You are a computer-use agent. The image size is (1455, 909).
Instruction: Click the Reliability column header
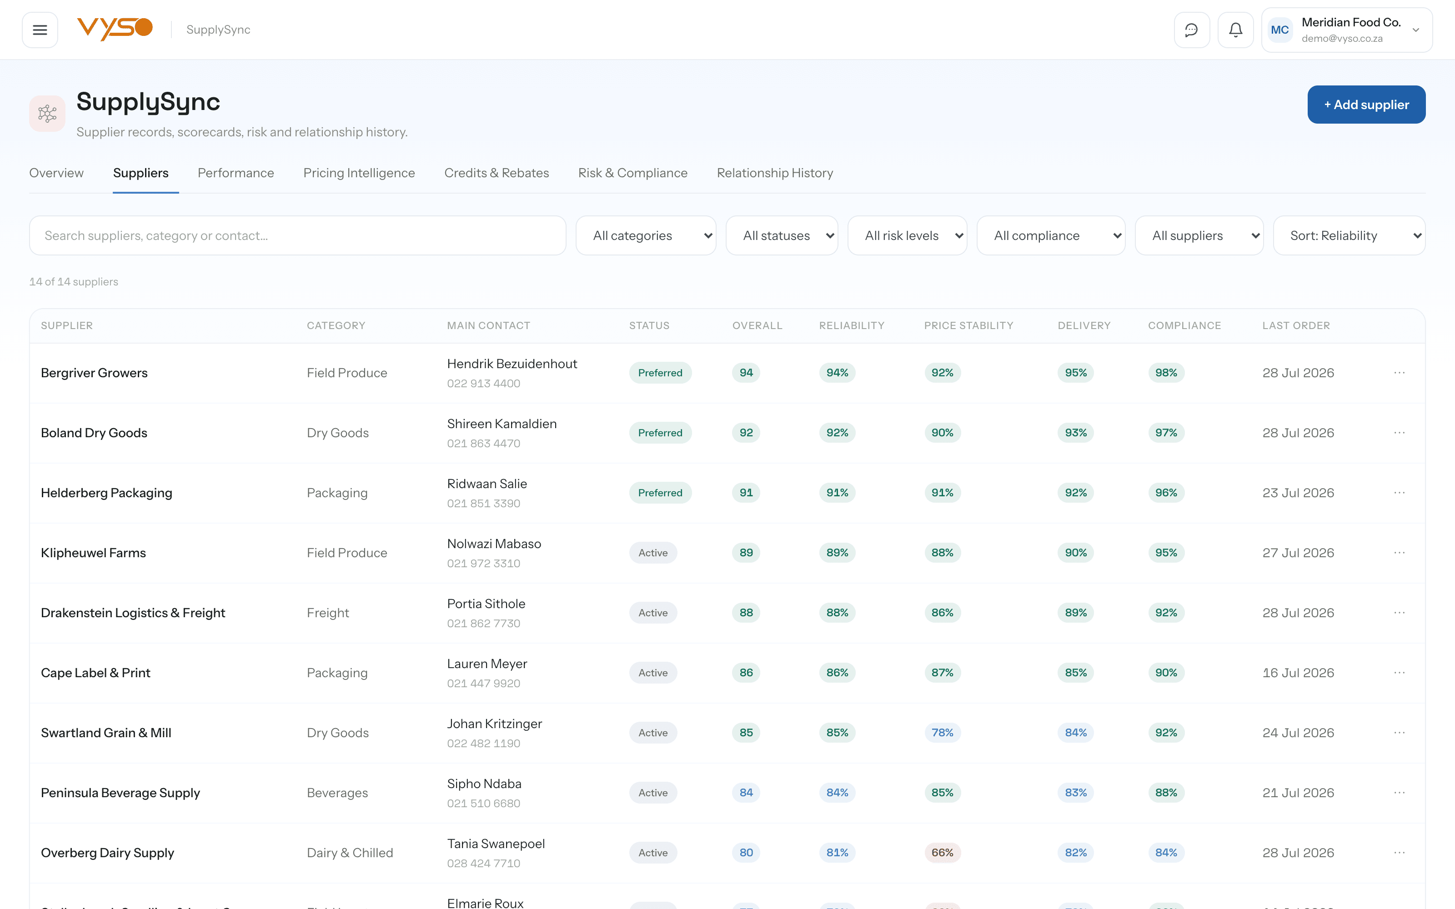(851, 325)
